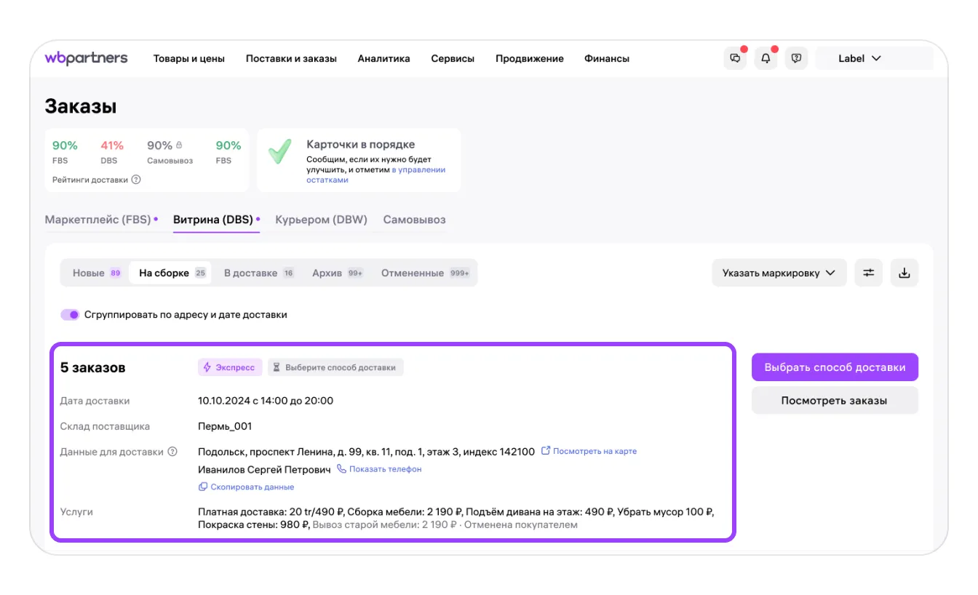The image size is (978, 595).
Task: Open the Label account dropdown
Action: click(874, 58)
